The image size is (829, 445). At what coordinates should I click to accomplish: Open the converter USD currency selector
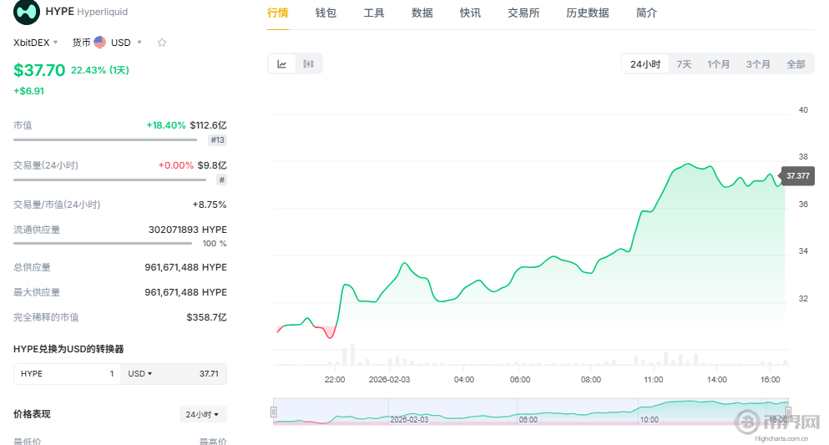(x=140, y=374)
